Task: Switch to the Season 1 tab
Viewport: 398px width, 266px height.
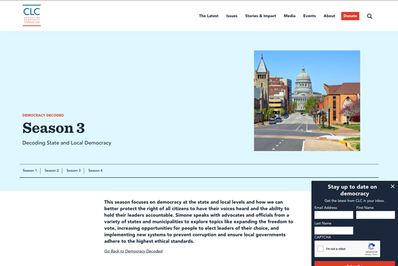Action: [30, 170]
